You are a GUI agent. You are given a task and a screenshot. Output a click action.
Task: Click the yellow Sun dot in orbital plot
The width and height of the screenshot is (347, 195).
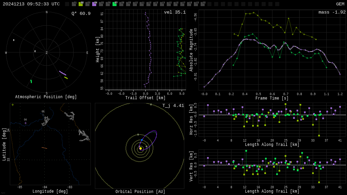[141, 148]
